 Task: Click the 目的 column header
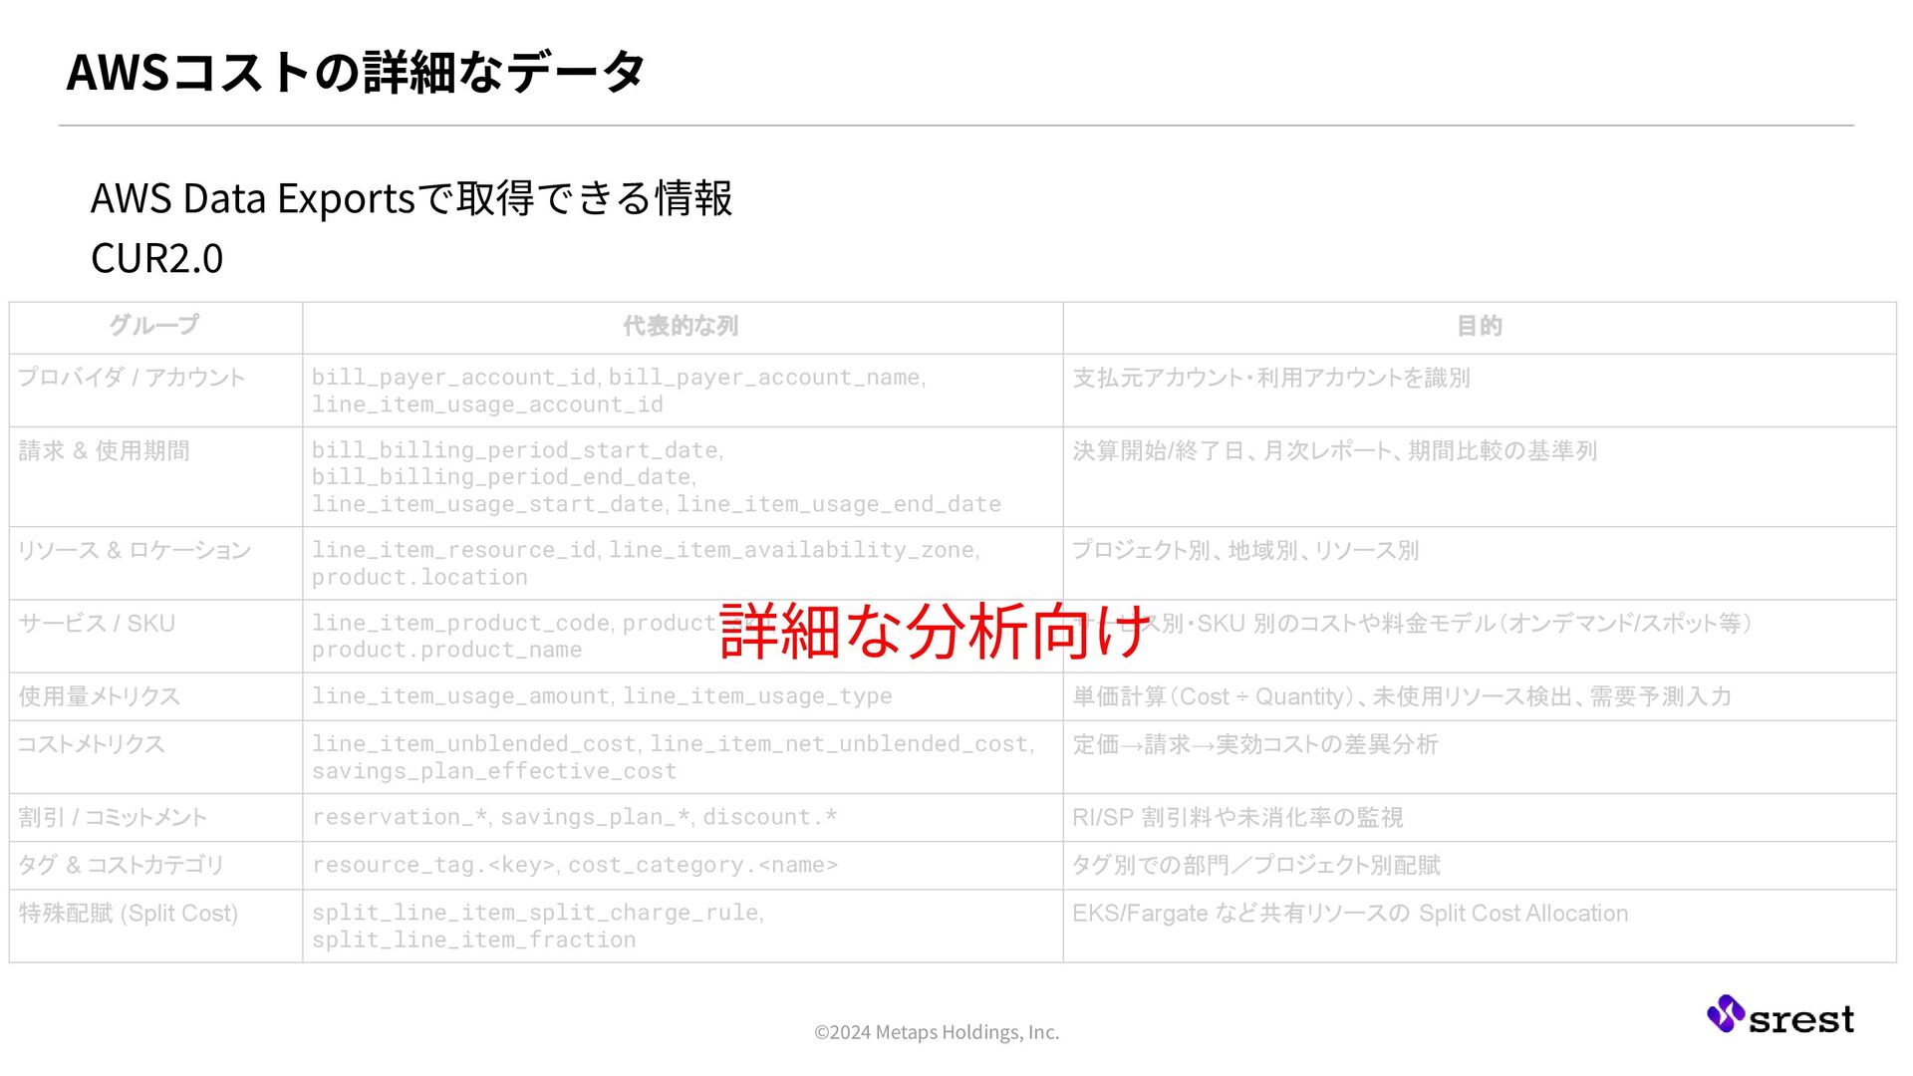pyautogui.click(x=1479, y=326)
